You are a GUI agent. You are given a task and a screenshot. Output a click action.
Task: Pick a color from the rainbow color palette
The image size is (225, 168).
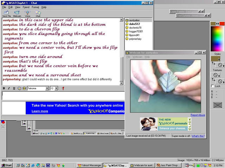point(218,38)
